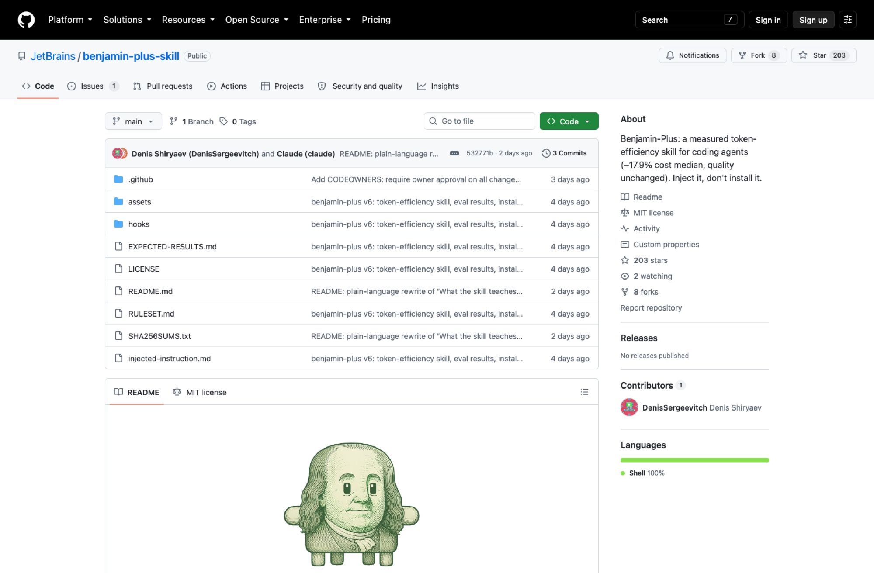Screen dimensions: 874x573
Task: Click the Report repository link
Action: 651,308
